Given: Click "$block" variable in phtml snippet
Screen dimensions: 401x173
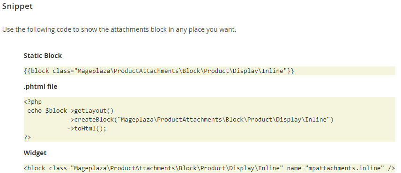Looking at the screenshot, I should [56, 111].
